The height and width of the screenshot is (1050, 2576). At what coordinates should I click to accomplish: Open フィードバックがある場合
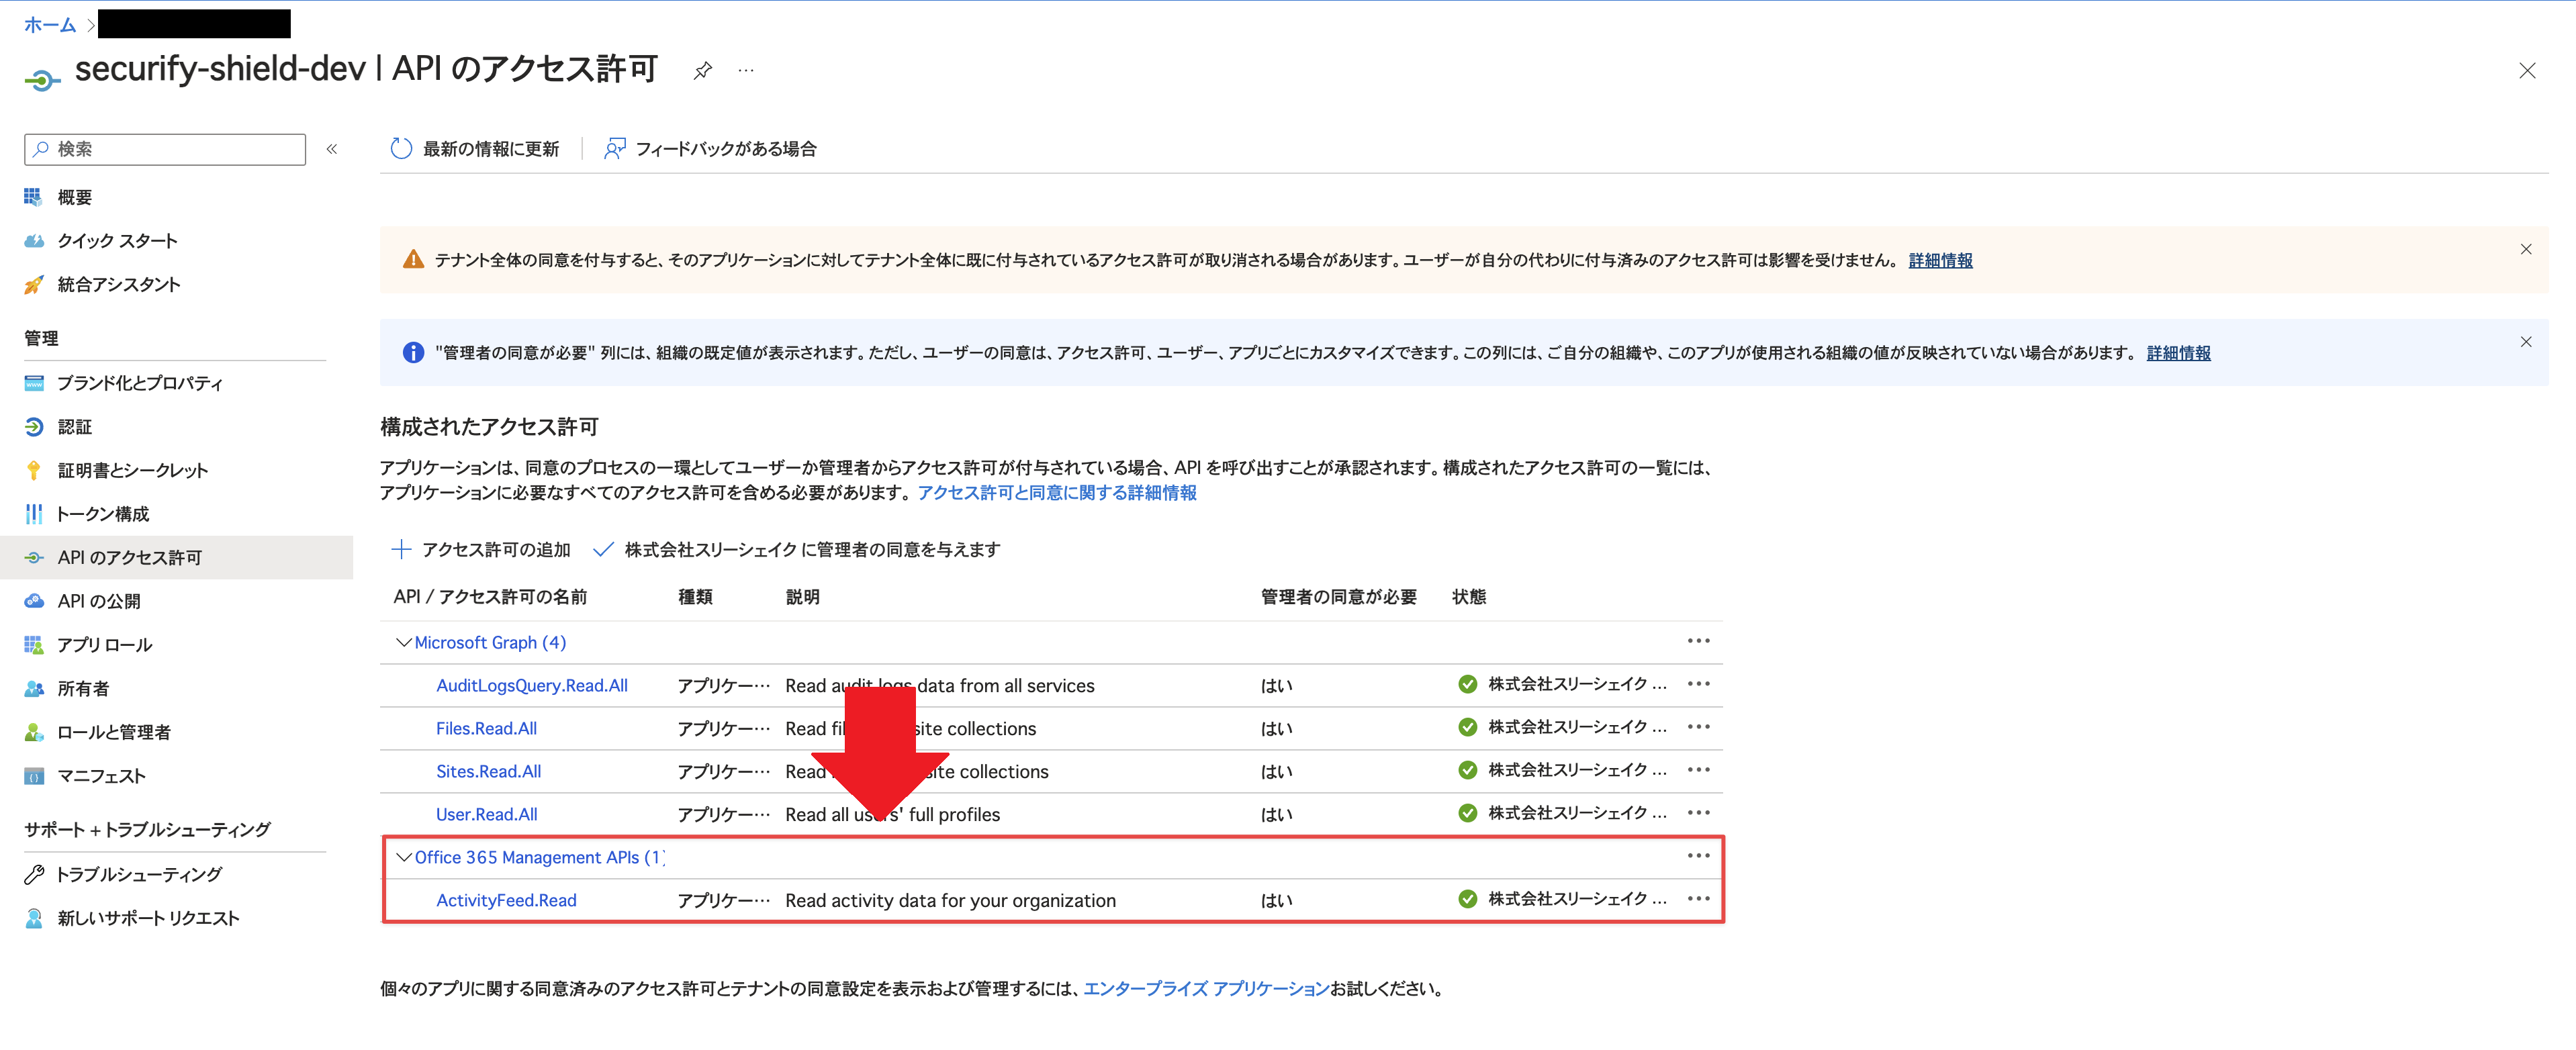[710, 149]
